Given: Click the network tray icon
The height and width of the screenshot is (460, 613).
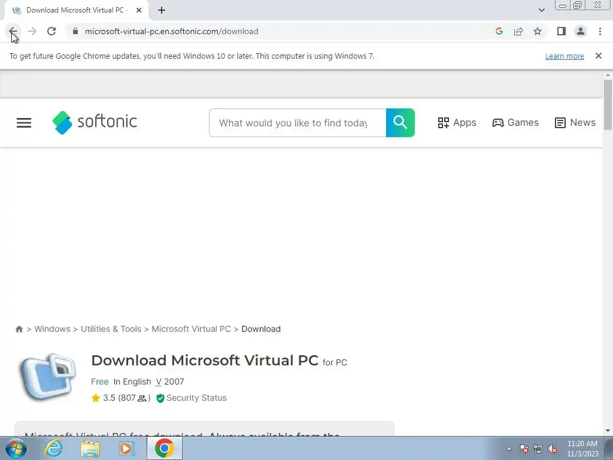Looking at the screenshot, I should (x=538, y=449).
